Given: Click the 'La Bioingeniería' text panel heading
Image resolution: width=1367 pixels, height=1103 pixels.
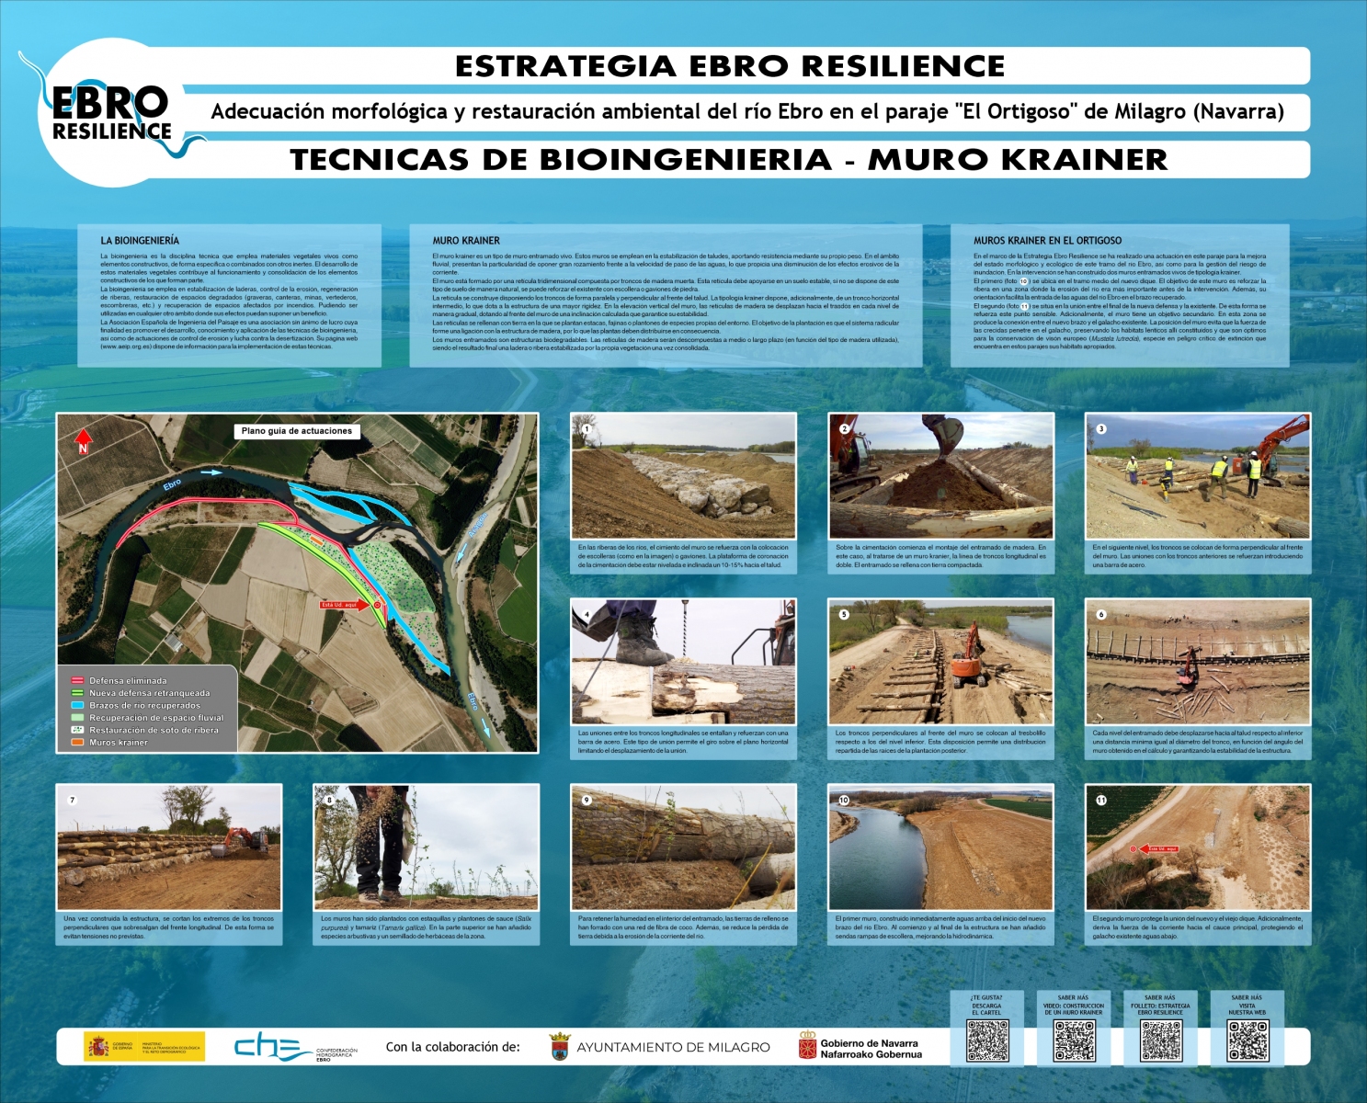Looking at the screenshot, I should pyautogui.click(x=140, y=241).
